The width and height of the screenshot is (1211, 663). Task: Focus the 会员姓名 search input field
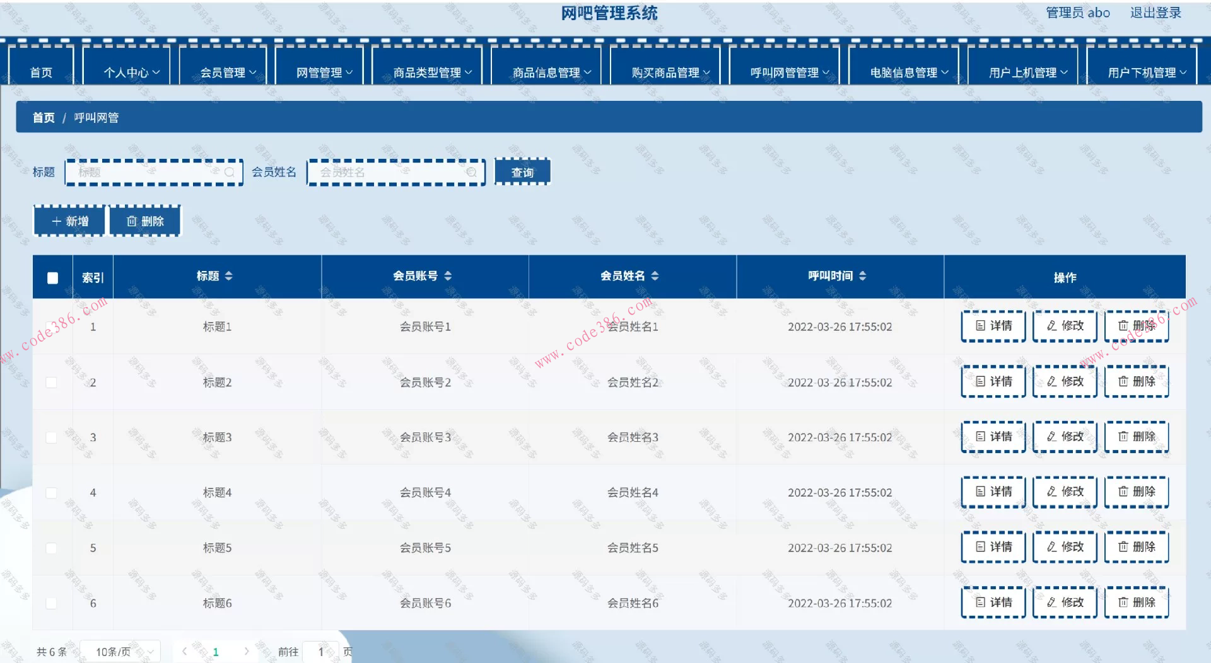(x=396, y=172)
